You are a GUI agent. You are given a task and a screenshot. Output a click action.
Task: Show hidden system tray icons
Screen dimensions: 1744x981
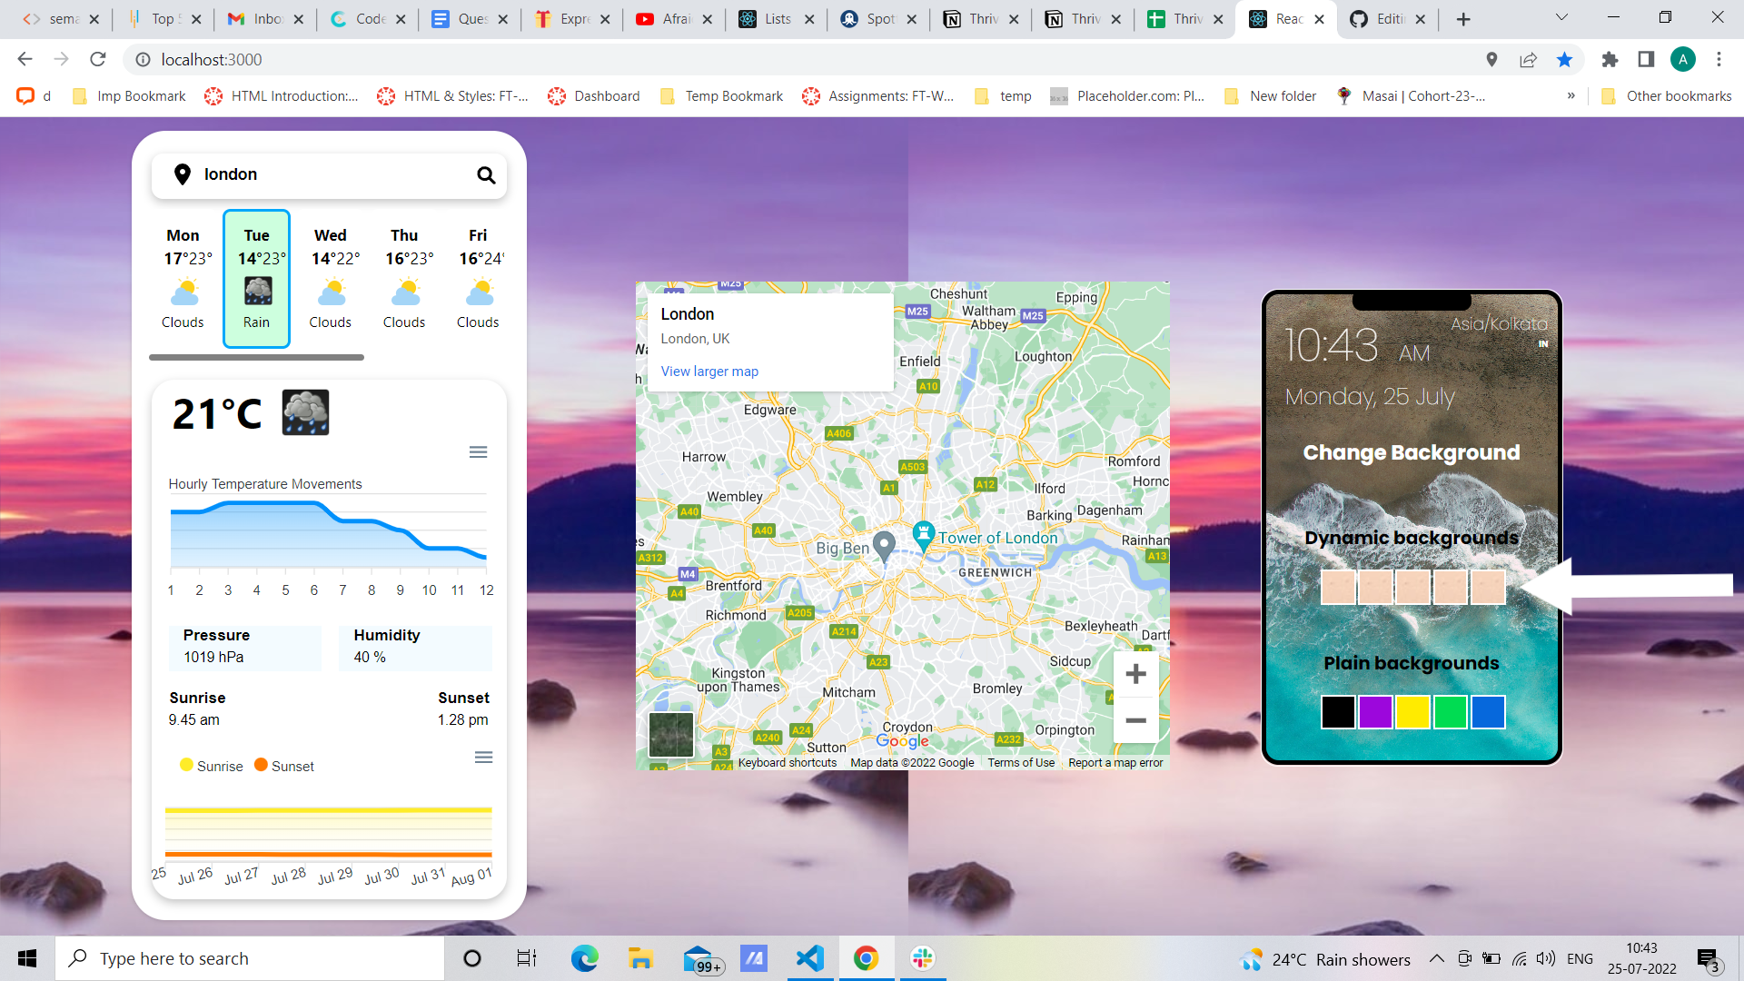click(x=1436, y=958)
